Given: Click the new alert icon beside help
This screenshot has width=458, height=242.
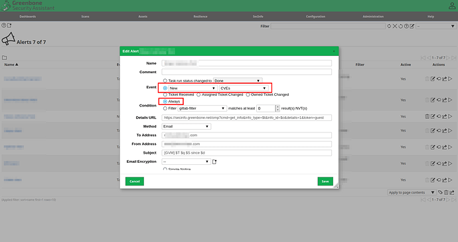Looking at the screenshot, I should (9, 25).
